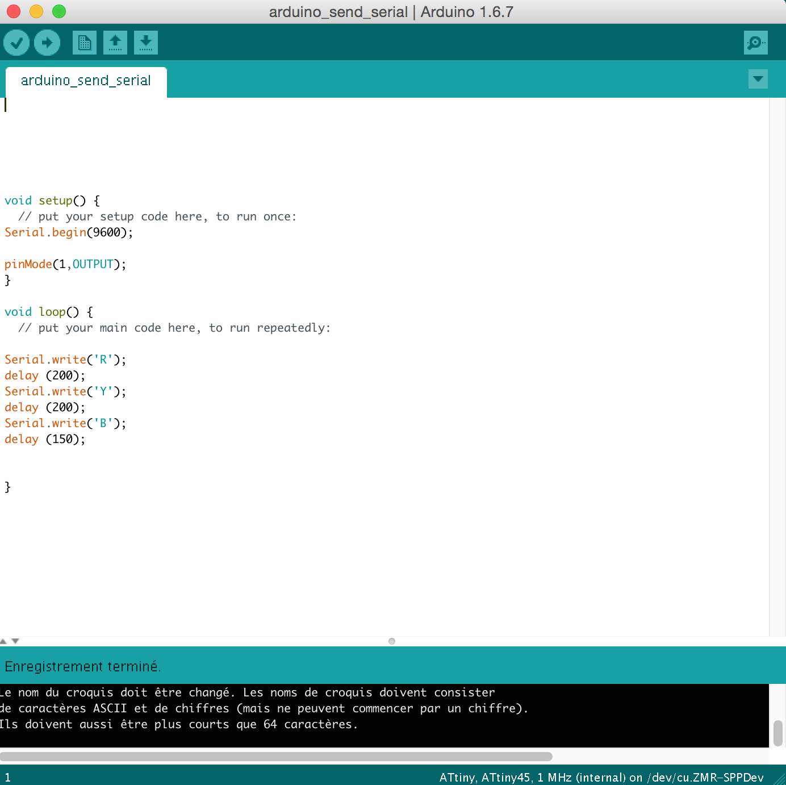786x785 pixels.
Task: Click the 'put your setup code here' comment
Action: click(157, 216)
